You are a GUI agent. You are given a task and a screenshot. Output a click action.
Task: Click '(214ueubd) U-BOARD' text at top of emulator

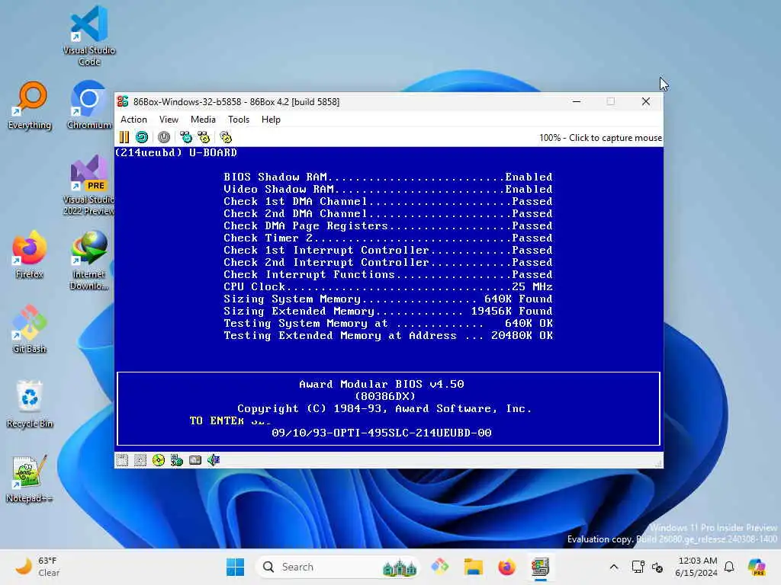176,152
